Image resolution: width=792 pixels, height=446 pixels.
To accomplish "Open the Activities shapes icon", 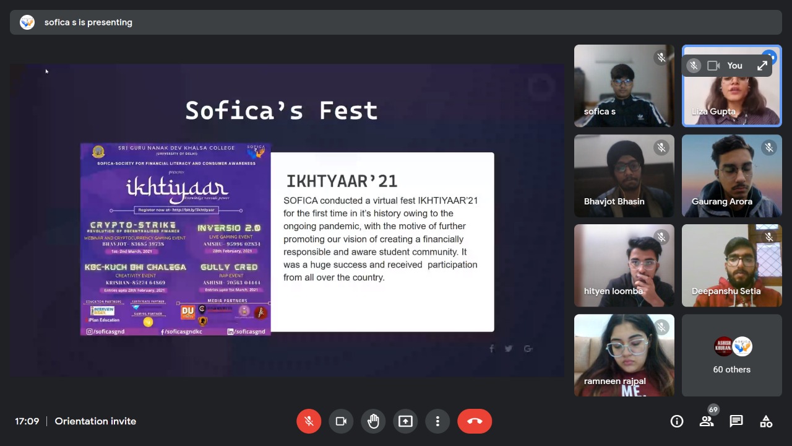I will coord(766,421).
